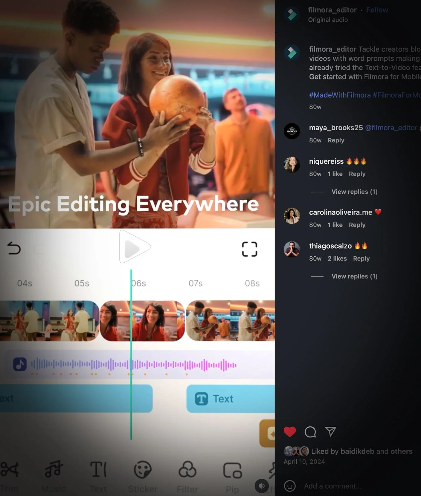
Task: Open Original audio link
Action: pos(328,20)
